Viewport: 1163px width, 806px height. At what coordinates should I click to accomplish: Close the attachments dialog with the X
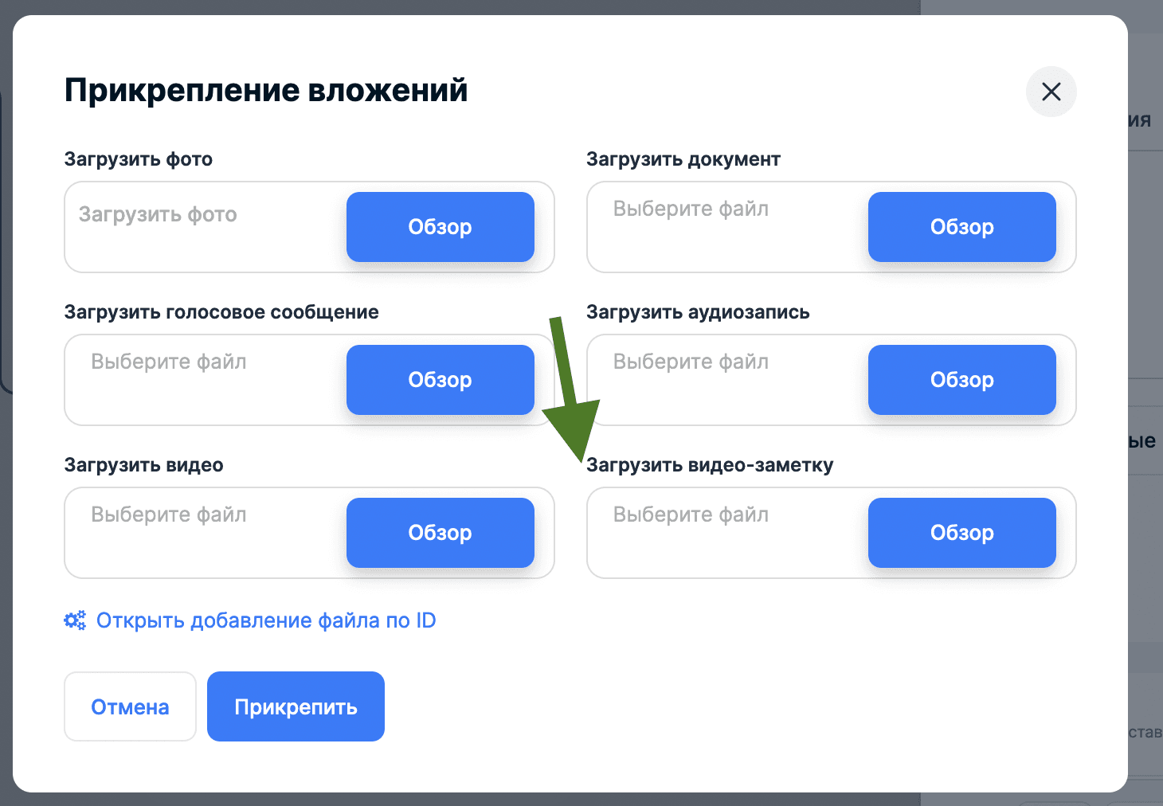click(x=1051, y=92)
